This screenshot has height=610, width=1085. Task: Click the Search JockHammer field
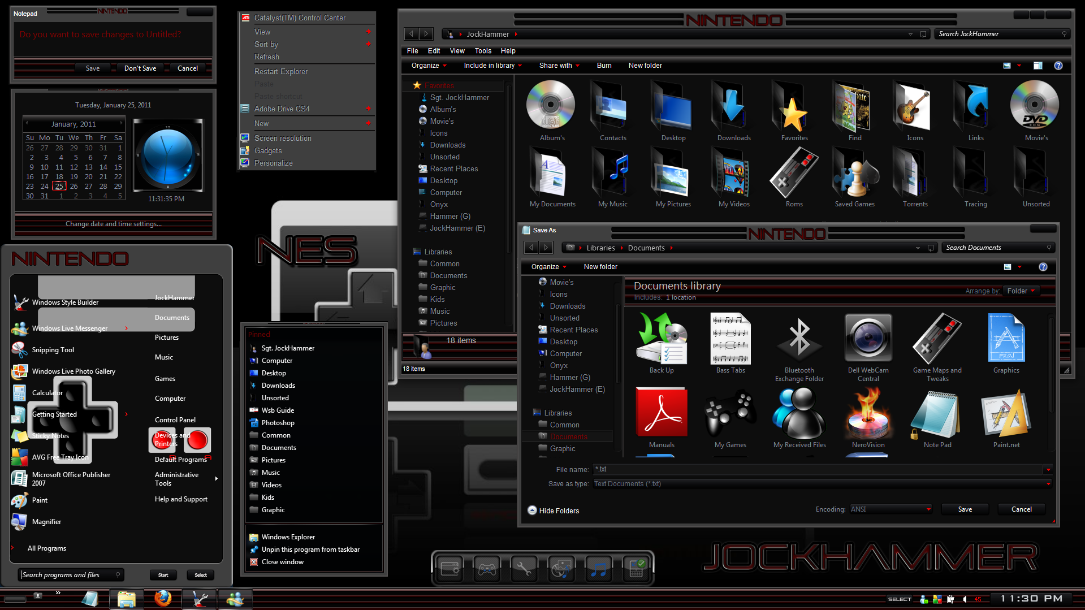pyautogui.click(x=1003, y=34)
